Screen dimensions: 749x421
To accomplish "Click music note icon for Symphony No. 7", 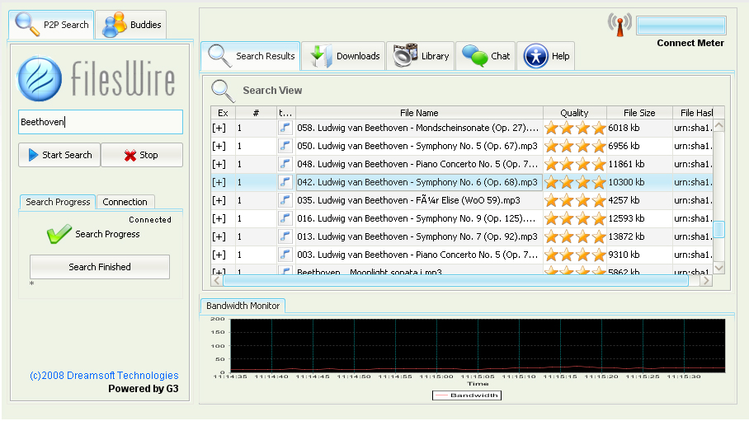I will (285, 236).
